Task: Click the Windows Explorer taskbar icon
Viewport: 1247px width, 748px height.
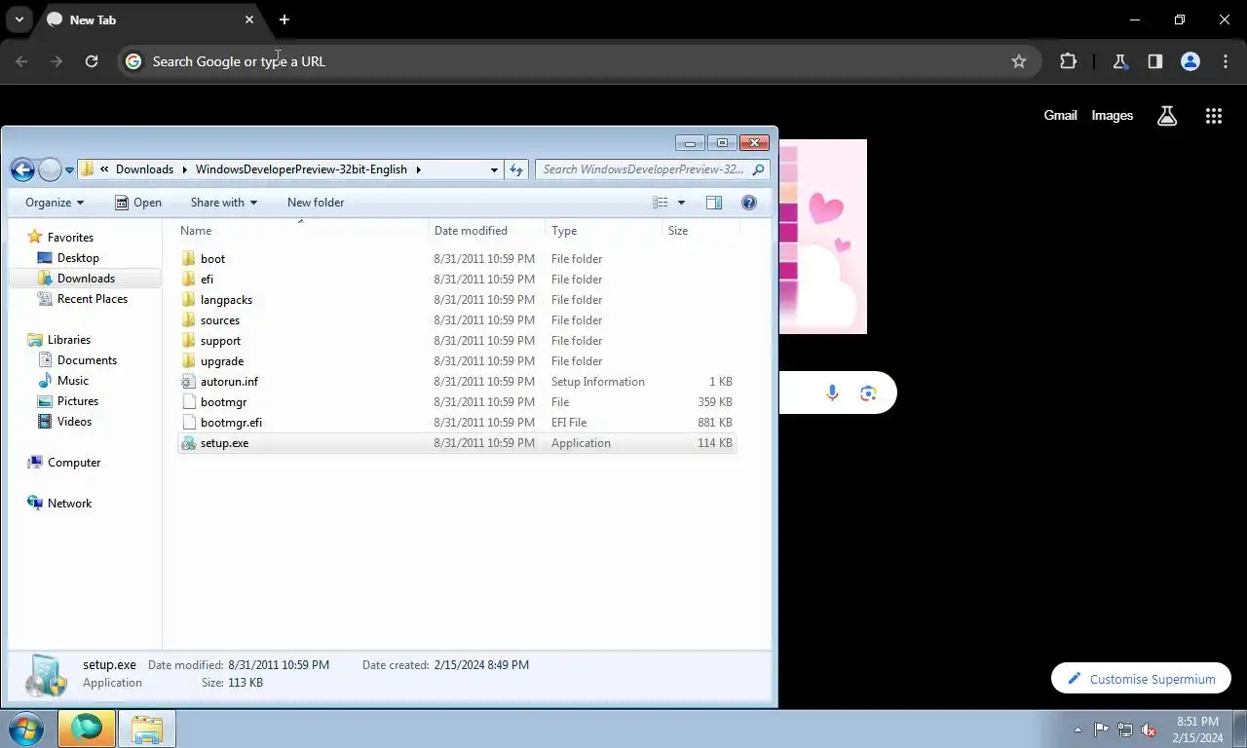Action: 147,729
